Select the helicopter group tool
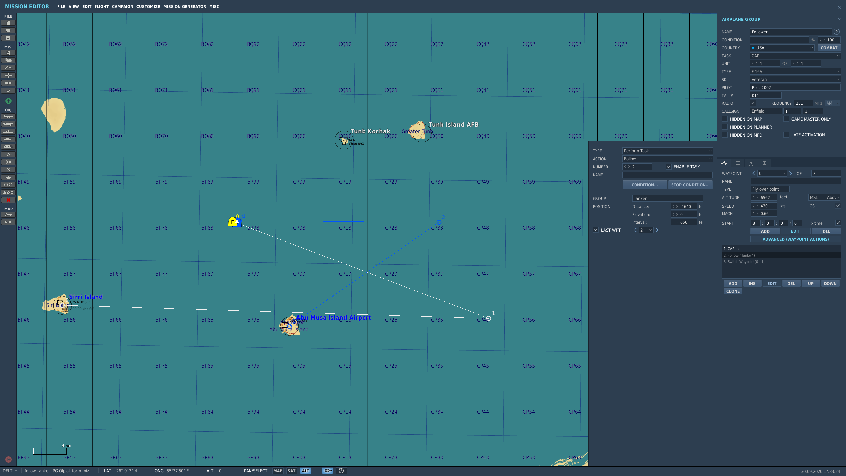The height and width of the screenshot is (476, 846). pyautogui.click(x=8, y=124)
